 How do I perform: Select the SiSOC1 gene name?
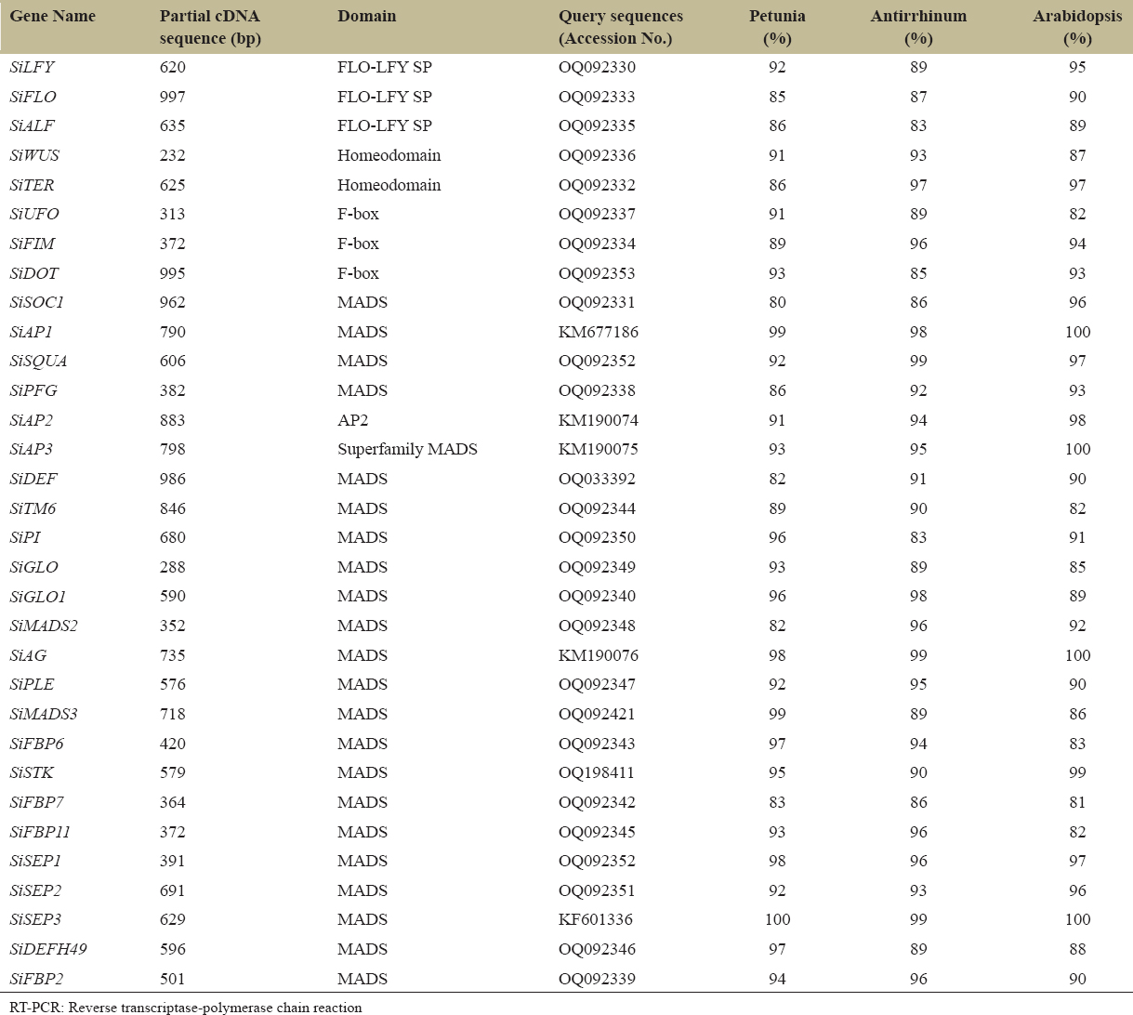pos(37,302)
